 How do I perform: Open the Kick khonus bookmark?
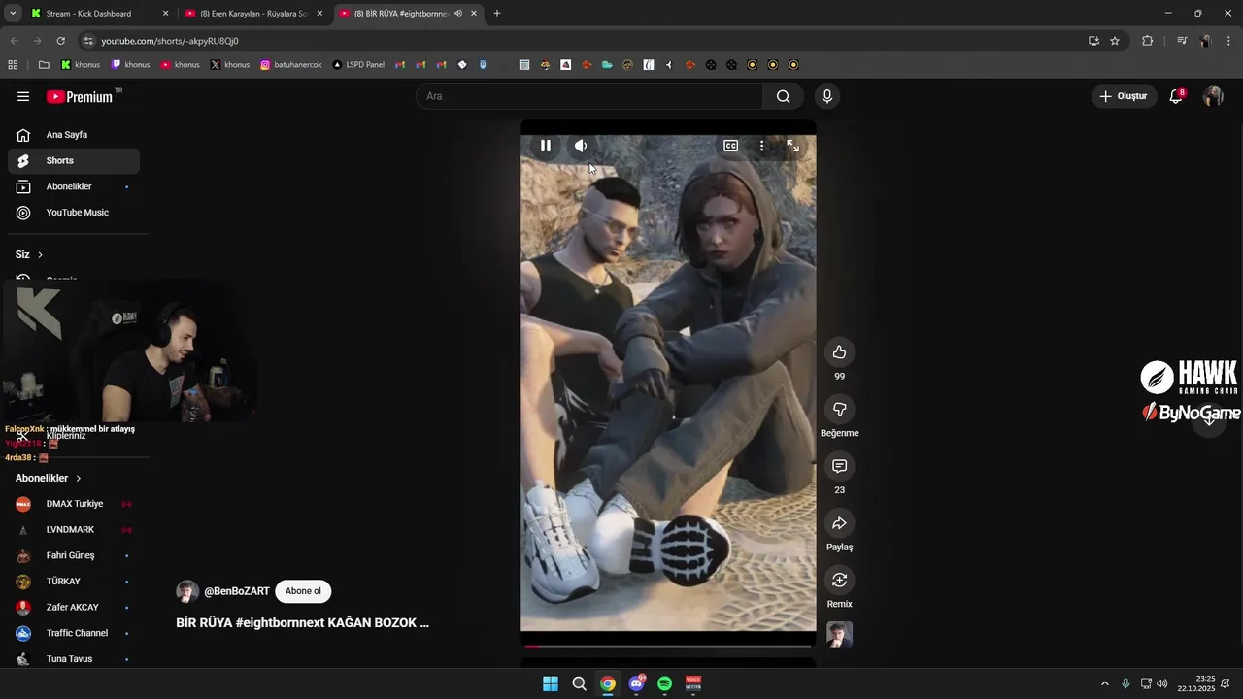81,65
